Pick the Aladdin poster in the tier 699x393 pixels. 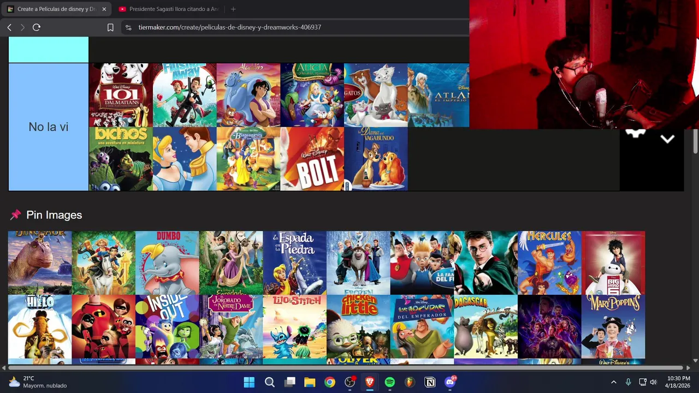click(x=248, y=95)
